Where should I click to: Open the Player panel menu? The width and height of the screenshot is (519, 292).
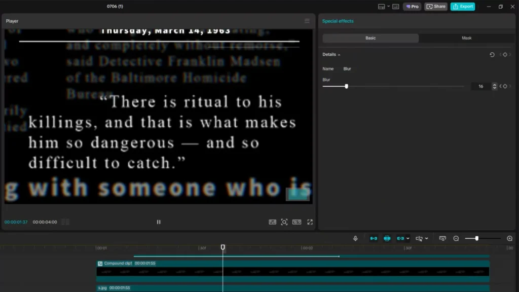[x=307, y=21]
